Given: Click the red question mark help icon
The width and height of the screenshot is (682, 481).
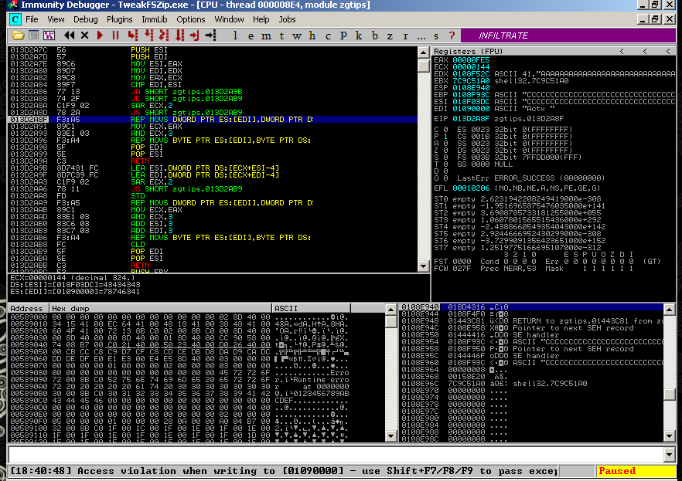Looking at the screenshot, I should pyautogui.click(x=452, y=36).
